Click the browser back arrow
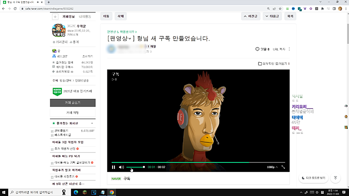This screenshot has height=196, width=349. click(3, 9)
